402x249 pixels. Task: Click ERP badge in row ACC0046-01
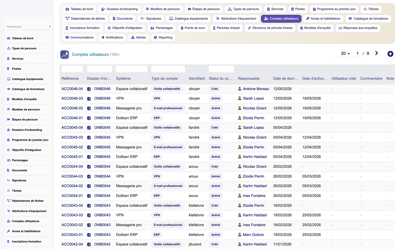(157, 118)
